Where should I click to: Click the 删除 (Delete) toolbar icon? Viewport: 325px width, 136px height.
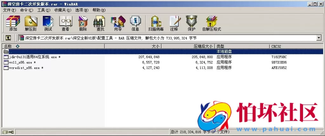[x=83, y=21]
